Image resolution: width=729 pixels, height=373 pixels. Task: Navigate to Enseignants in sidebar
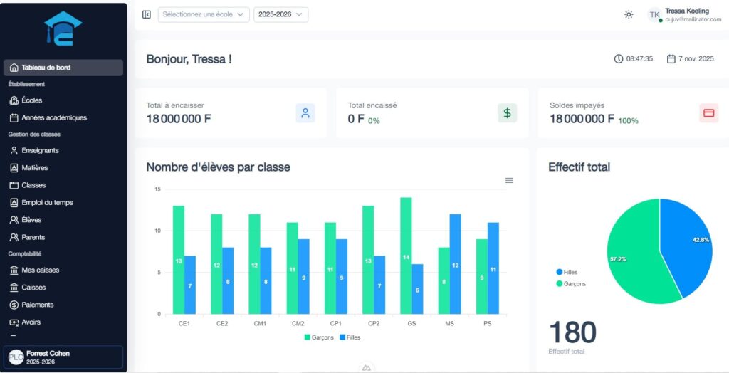(x=40, y=151)
